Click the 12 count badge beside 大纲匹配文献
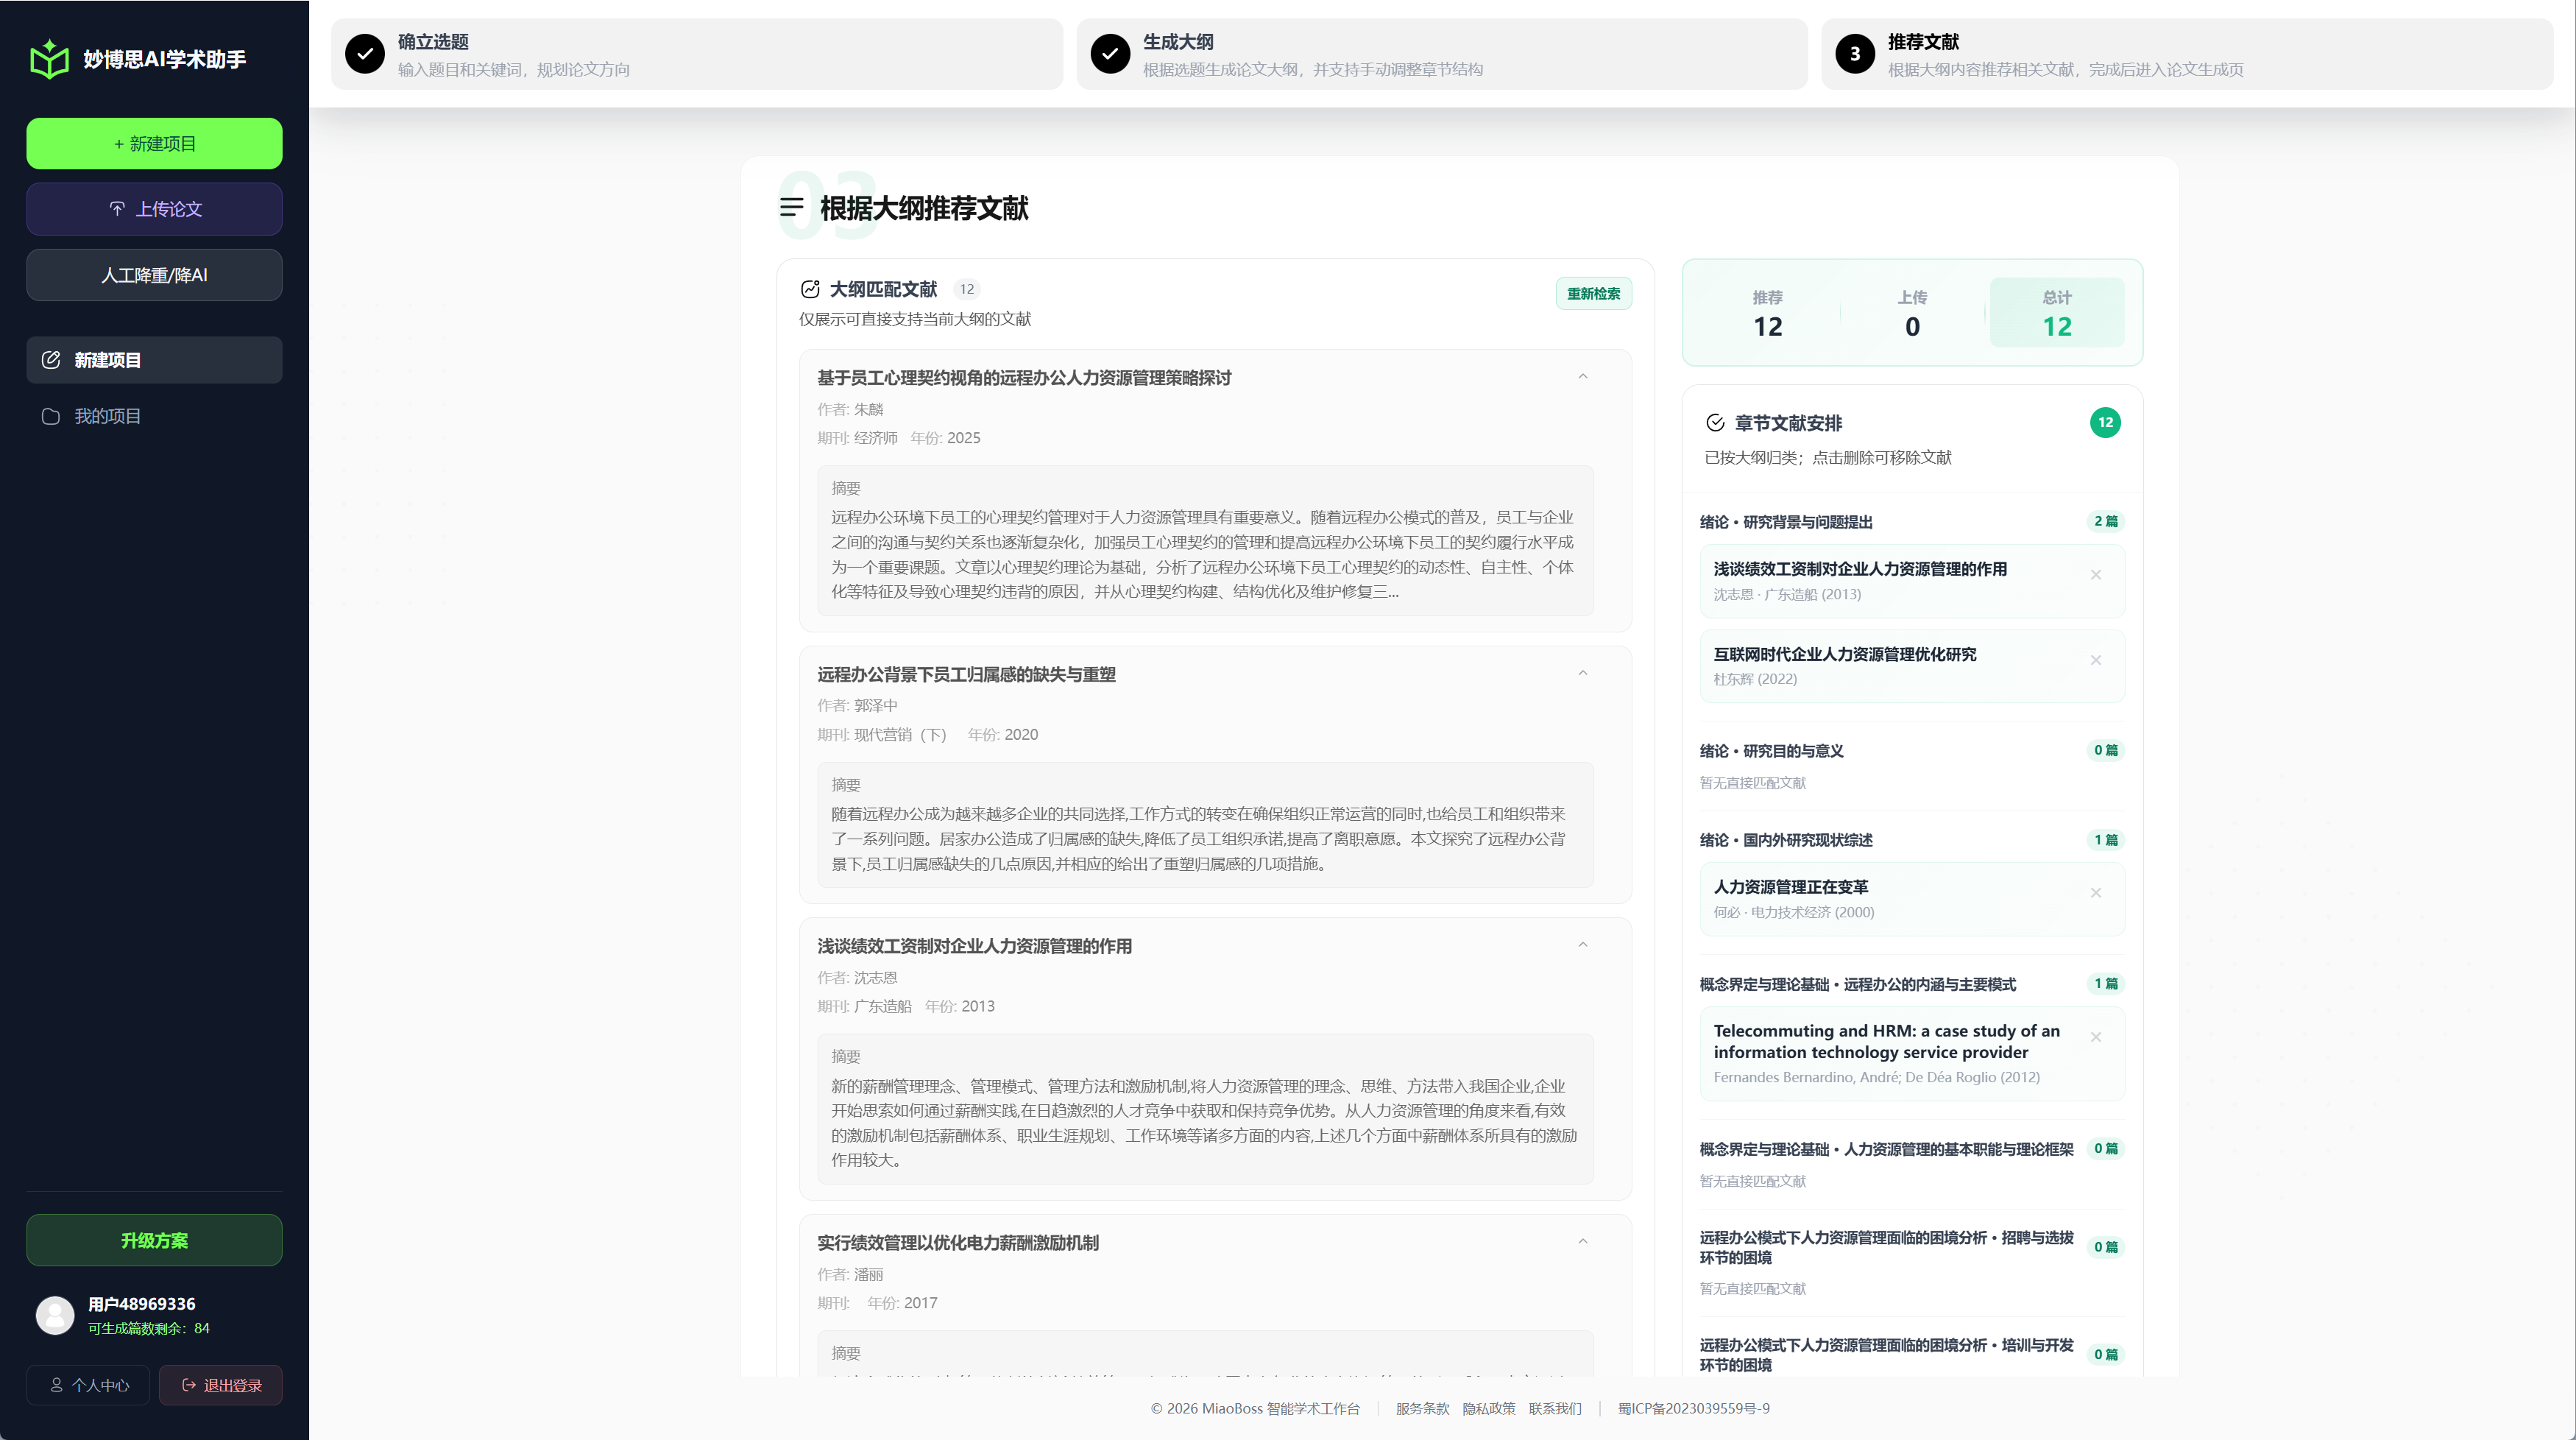 [966, 289]
